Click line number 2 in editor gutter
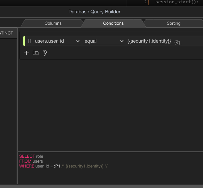This screenshot has height=188, width=203. pyautogui.click(x=146, y=2)
